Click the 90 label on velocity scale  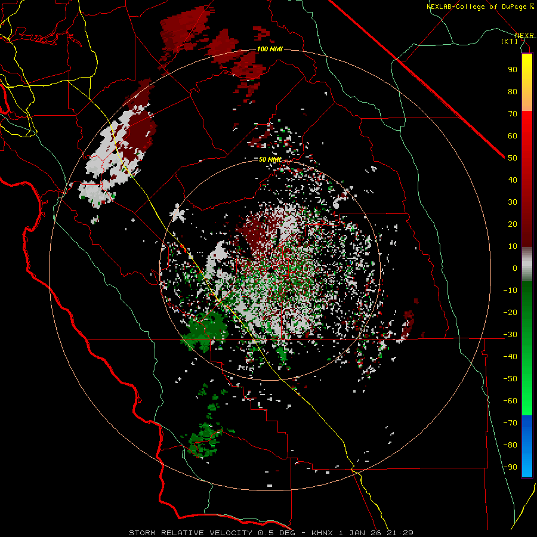tap(513, 70)
